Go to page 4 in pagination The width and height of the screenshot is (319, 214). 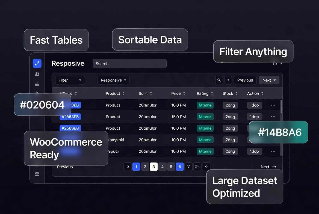tap(162, 167)
